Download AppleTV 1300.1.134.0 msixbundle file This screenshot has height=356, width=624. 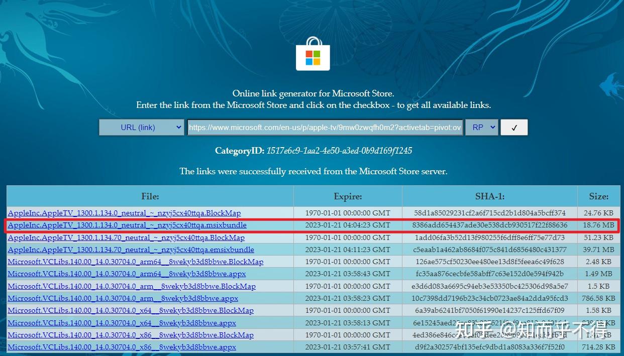point(127,225)
